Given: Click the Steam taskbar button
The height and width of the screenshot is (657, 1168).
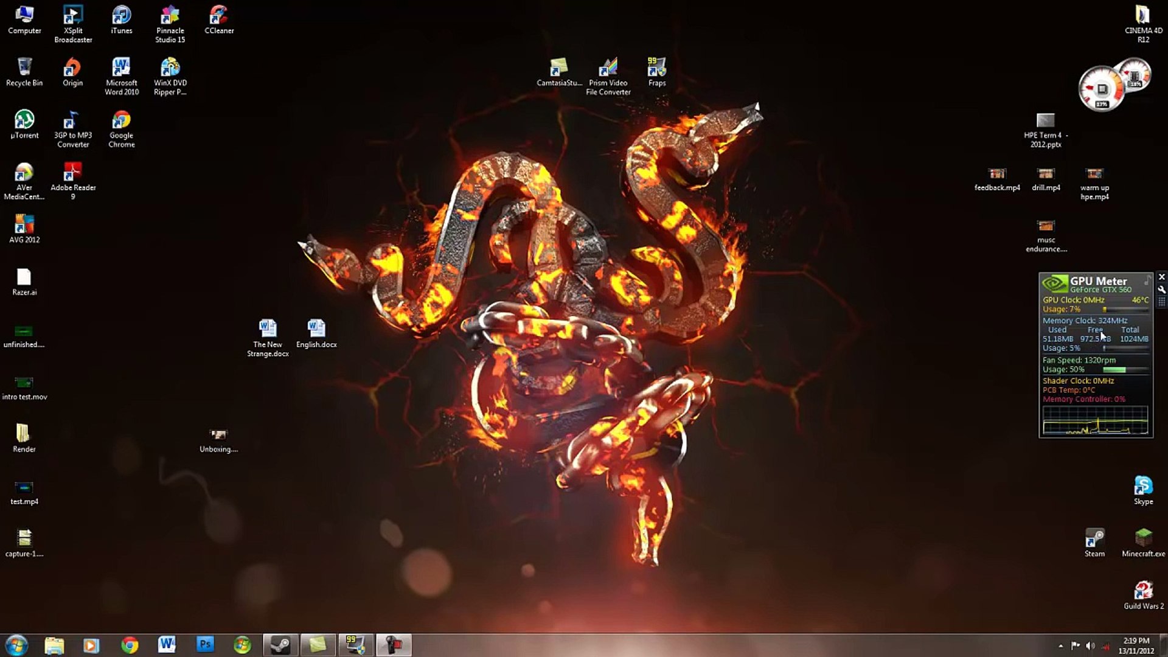Looking at the screenshot, I should coord(280,644).
